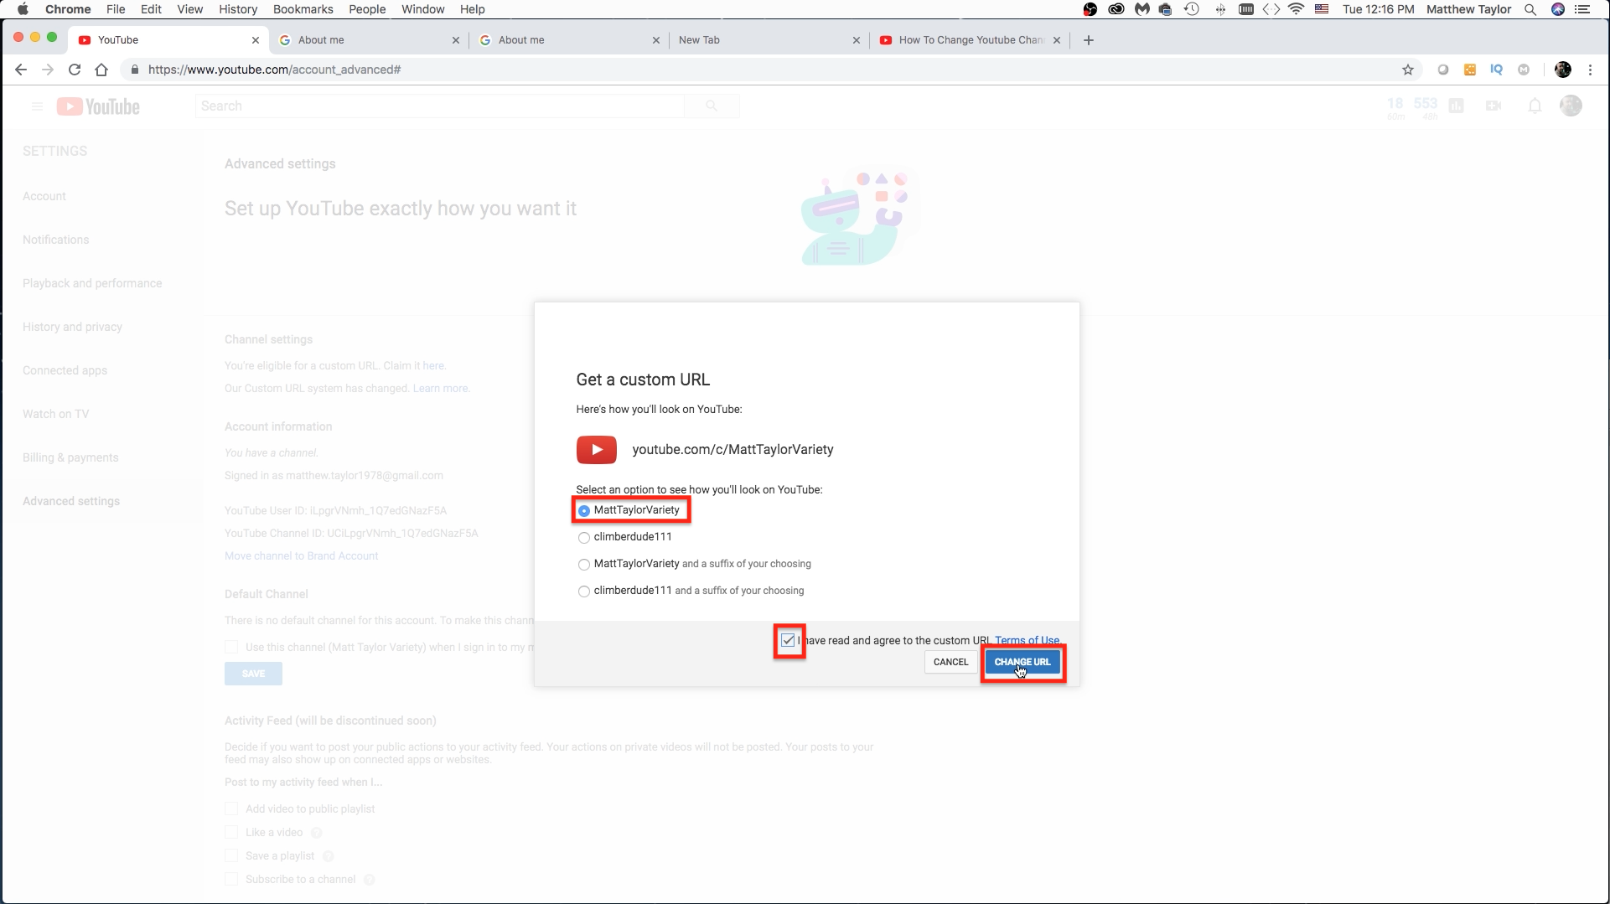The height and width of the screenshot is (904, 1610).
Task: Click the Chrome address bar URL
Action: (x=274, y=70)
